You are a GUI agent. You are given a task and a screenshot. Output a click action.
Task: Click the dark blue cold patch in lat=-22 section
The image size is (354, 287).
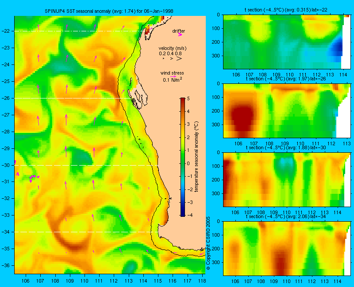coord(338,48)
